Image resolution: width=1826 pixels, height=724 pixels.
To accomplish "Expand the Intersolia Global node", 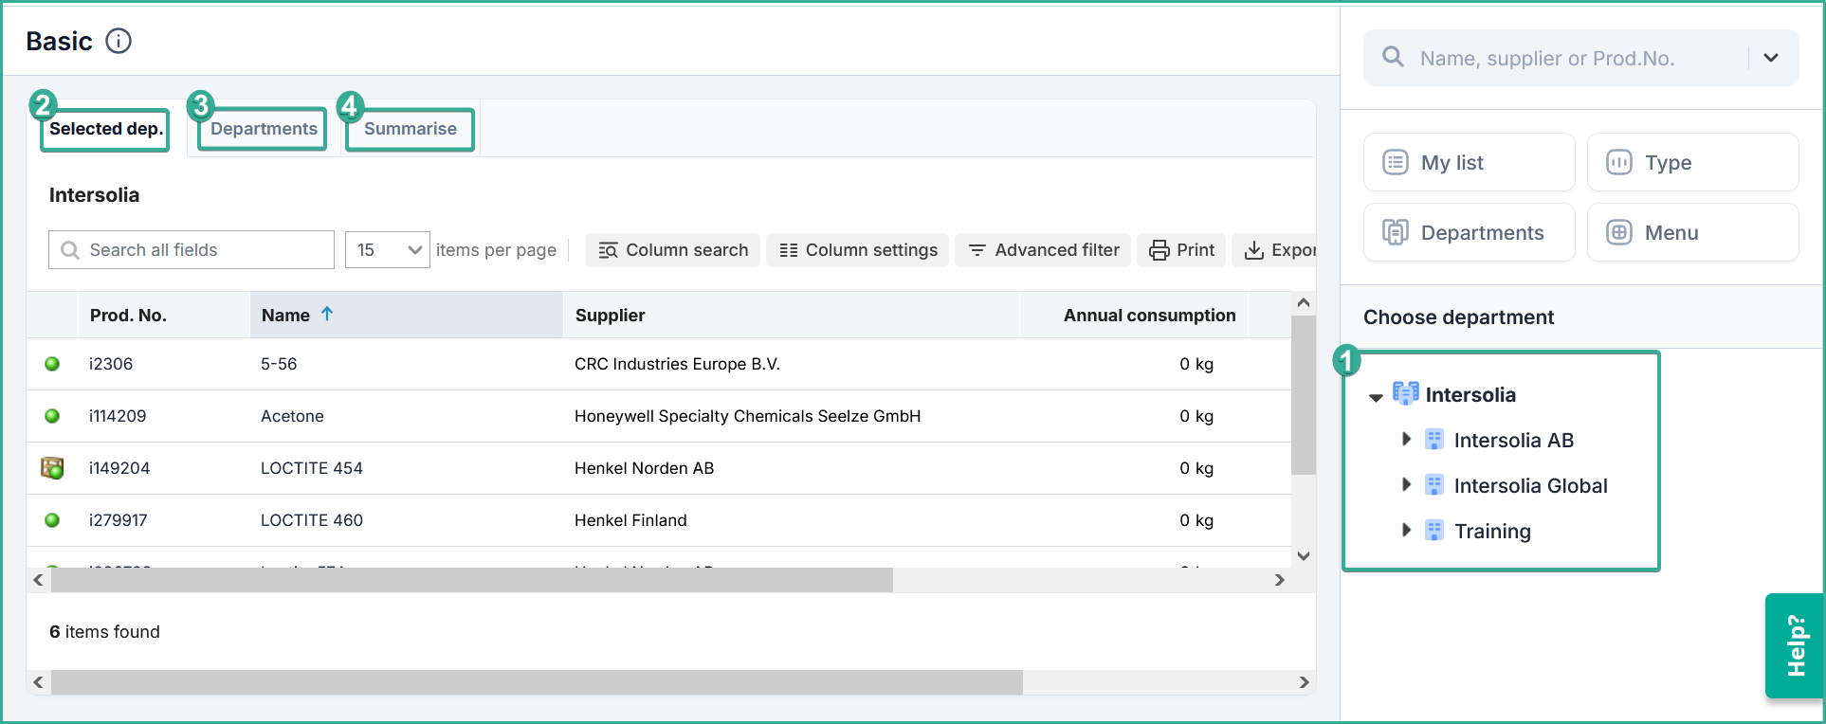I will click(1406, 484).
